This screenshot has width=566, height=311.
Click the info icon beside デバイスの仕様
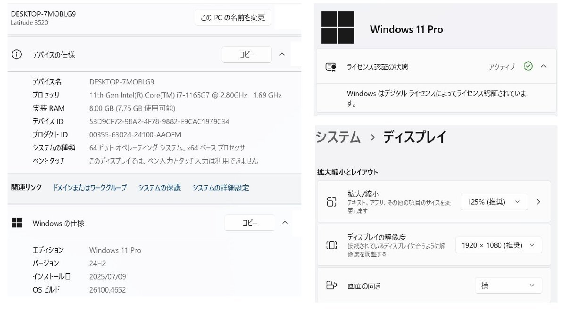point(17,54)
